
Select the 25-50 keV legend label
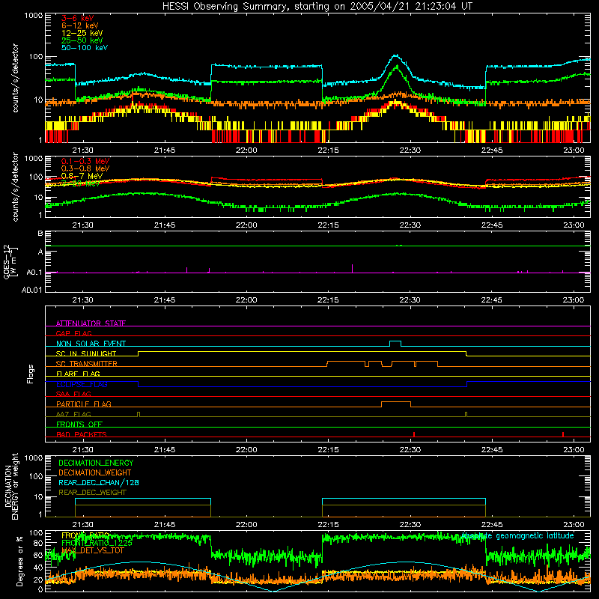pos(82,40)
